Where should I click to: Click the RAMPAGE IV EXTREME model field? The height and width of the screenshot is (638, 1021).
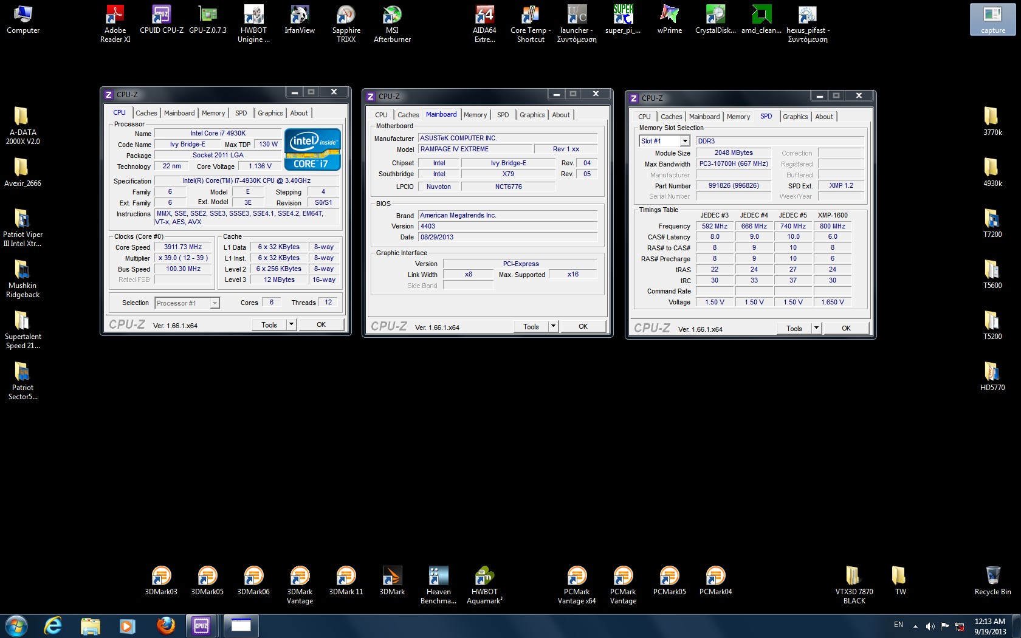click(x=475, y=149)
